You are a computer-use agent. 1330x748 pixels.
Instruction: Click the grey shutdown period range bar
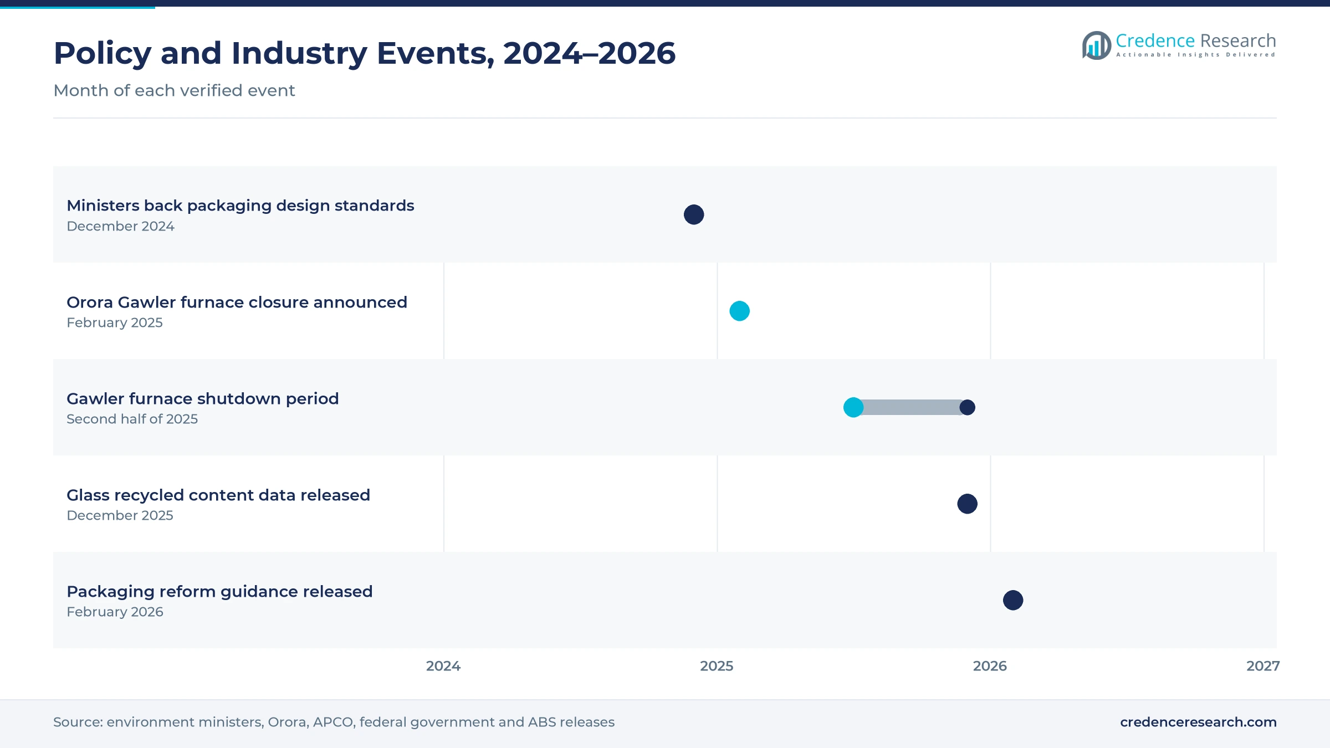pos(910,407)
